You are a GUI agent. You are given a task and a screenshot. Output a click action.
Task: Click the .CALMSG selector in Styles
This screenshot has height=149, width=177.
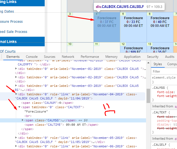[x=158, y=88]
